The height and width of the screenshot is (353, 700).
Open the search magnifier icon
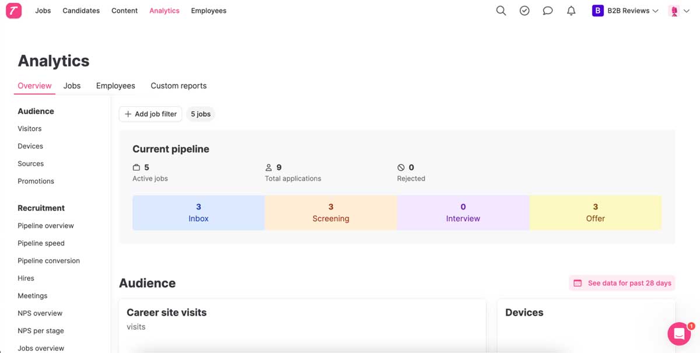click(501, 11)
